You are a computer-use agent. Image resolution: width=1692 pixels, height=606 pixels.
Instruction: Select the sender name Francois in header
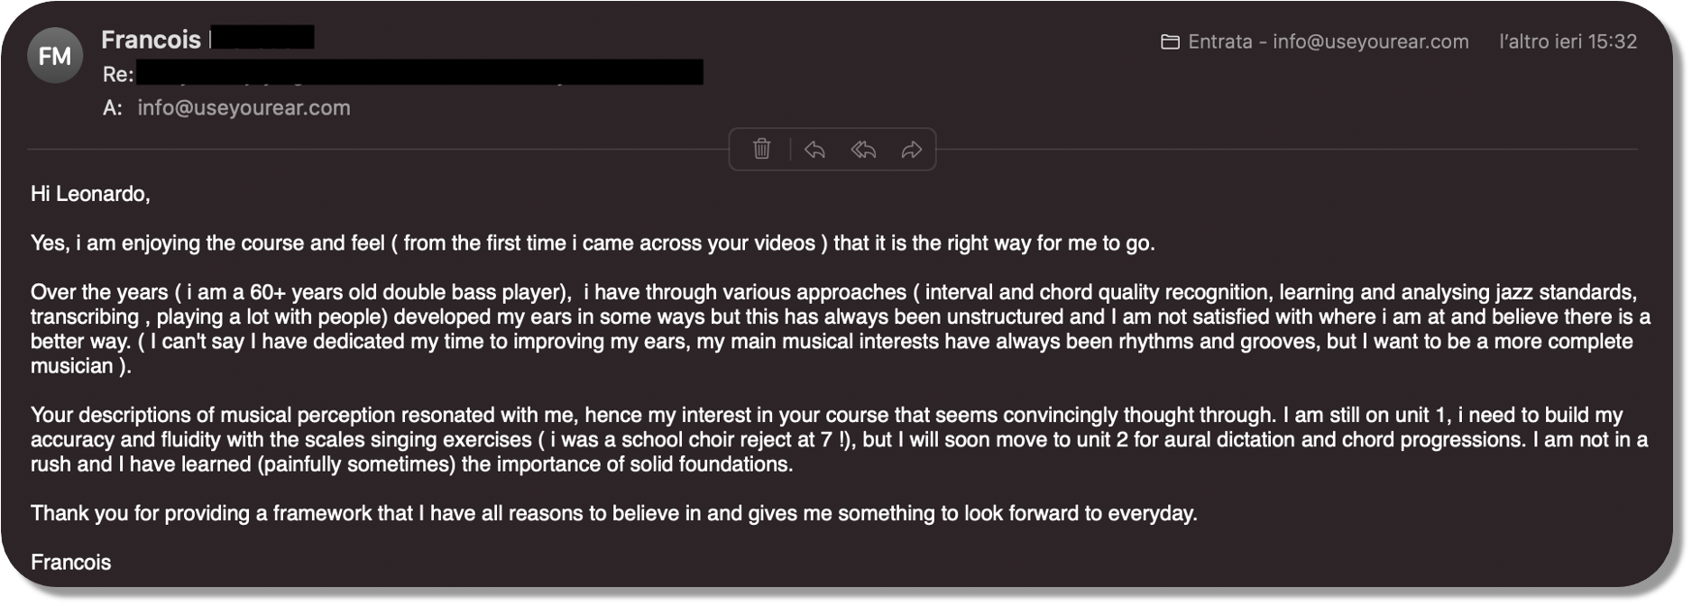point(151,39)
